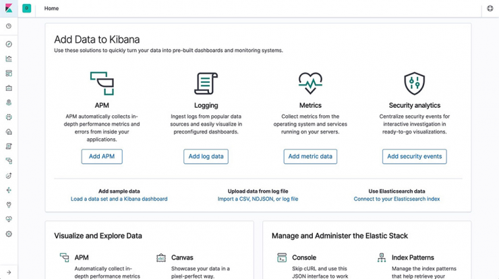Click the Home breadcrumb

[x=51, y=8]
